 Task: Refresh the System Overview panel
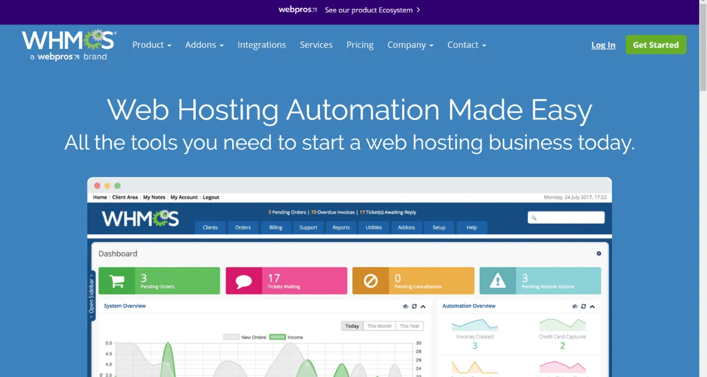tap(414, 306)
